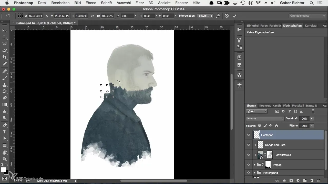Hide the Person group
The width and height of the screenshot is (328, 184).
click(248, 165)
